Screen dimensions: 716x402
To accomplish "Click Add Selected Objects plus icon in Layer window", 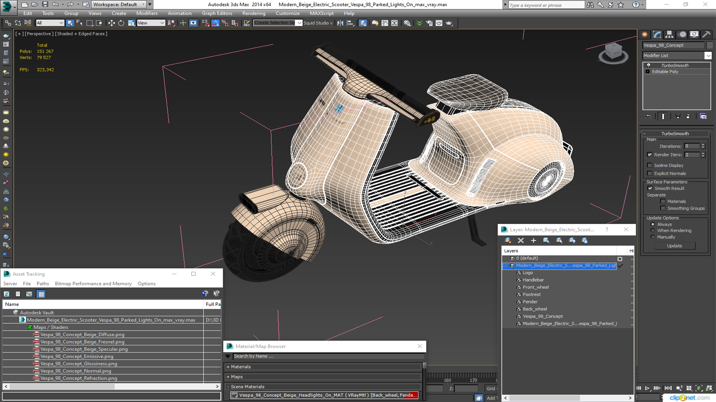I will pyautogui.click(x=534, y=240).
